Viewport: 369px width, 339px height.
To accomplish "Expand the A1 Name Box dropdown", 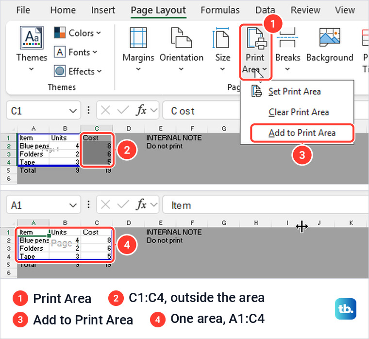I will click(73, 205).
